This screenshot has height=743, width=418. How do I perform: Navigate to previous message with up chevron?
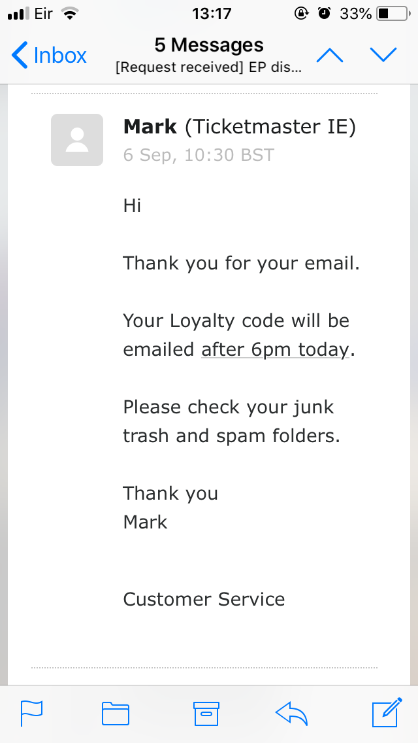(x=330, y=55)
